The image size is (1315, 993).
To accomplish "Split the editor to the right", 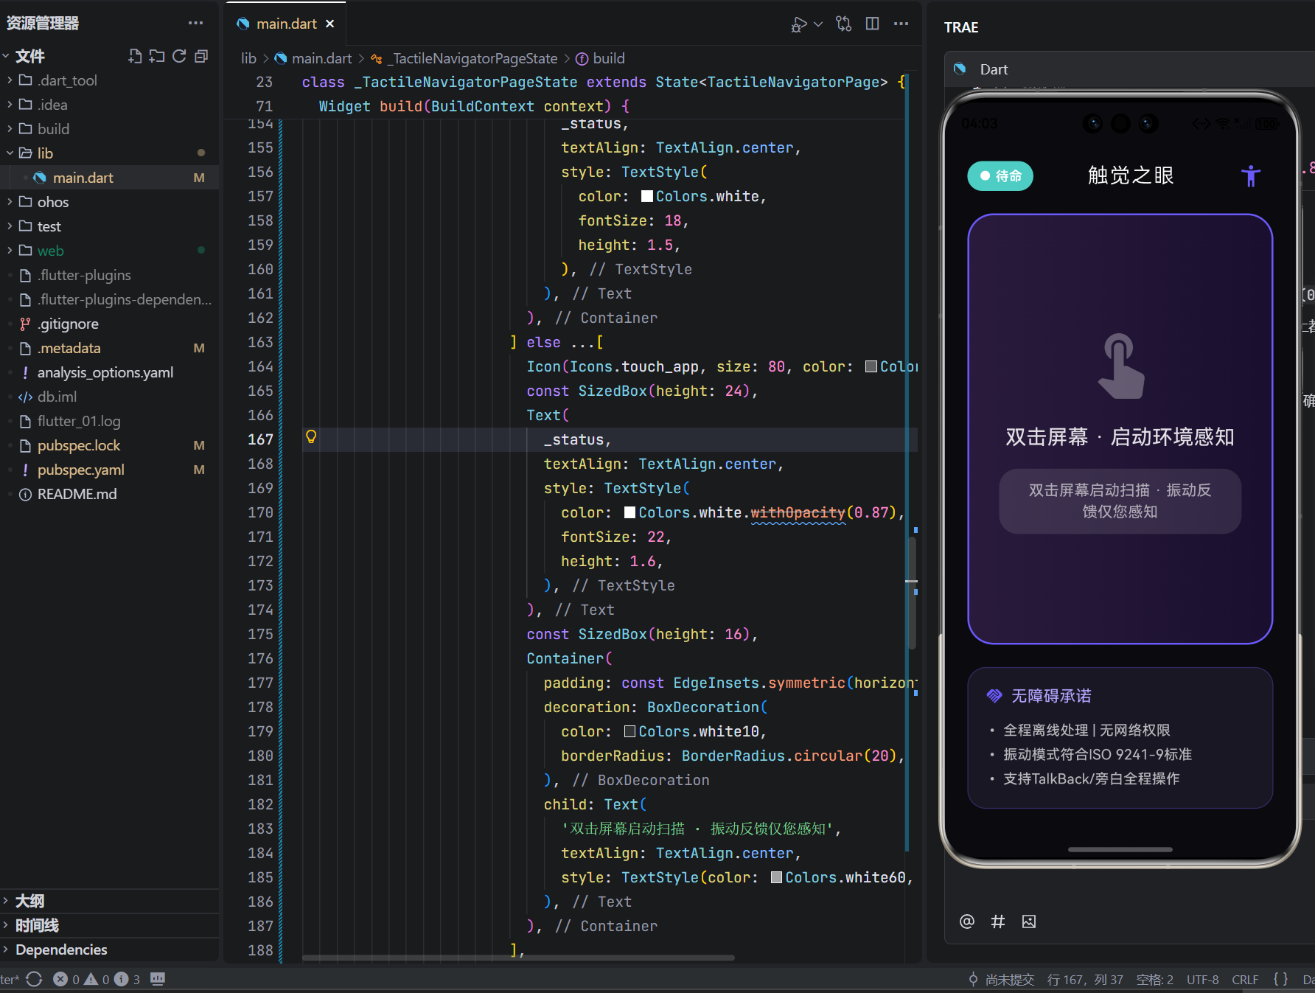I will [872, 24].
